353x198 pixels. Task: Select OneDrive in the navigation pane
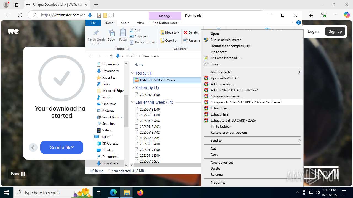tap(109, 104)
